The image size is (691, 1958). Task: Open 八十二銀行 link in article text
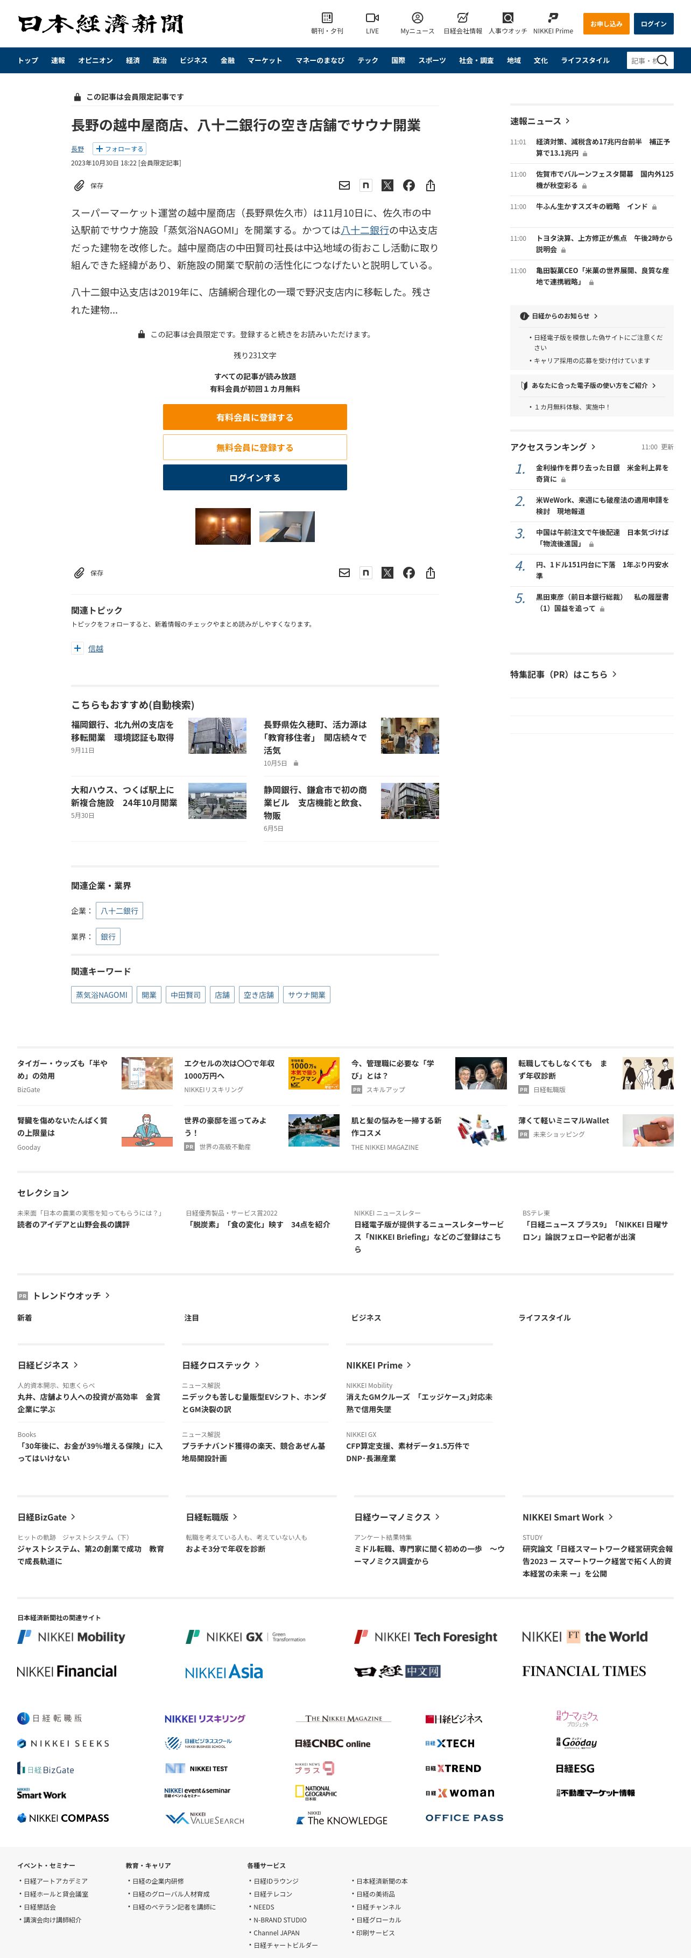(365, 230)
